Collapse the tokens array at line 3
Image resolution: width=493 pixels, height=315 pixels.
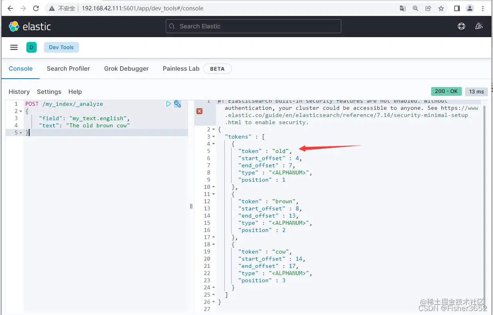pos(214,137)
